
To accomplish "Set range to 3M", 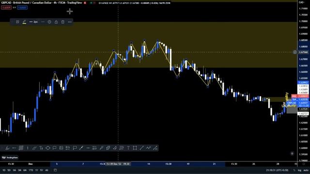I will 19,170.
